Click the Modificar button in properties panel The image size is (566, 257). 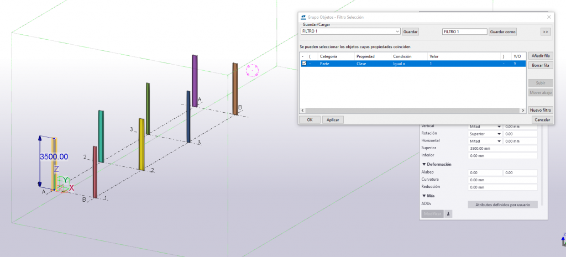432,214
